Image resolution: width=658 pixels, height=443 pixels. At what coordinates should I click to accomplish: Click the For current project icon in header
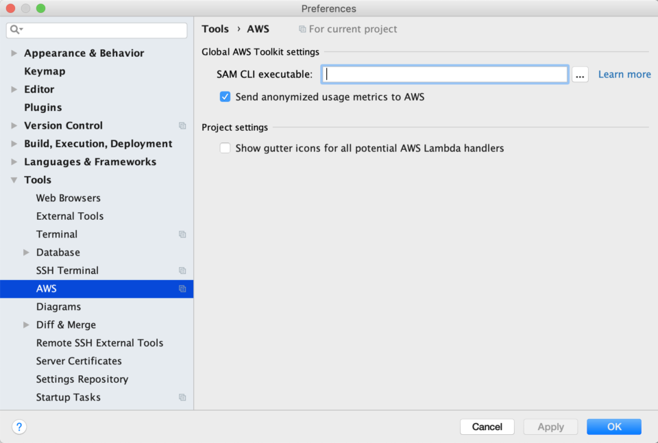pos(302,29)
